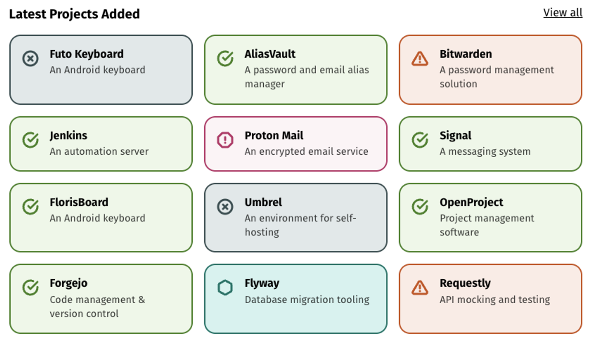The width and height of the screenshot is (601, 345).
Task: Open the FlorisBoard project card
Action: [x=101, y=218]
